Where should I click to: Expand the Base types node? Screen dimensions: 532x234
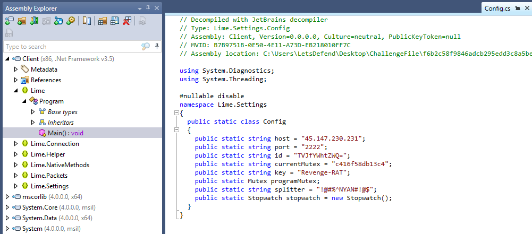32,112
